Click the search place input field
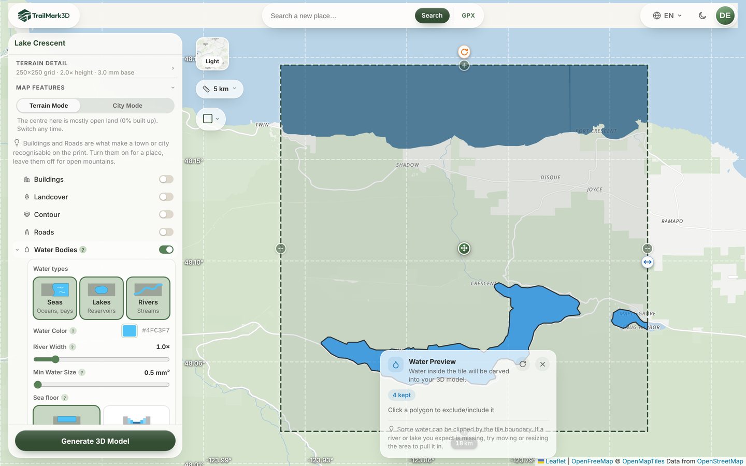The height and width of the screenshot is (466, 746). coord(339,16)
